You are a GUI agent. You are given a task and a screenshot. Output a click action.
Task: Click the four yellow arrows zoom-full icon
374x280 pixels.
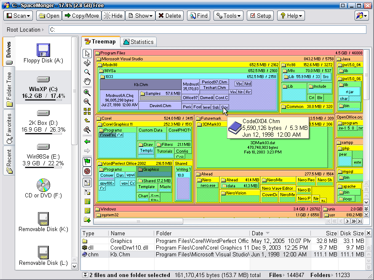click(x=87, y=111)
